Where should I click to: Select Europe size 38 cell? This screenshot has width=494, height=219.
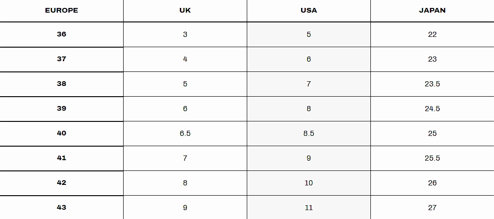[61, 84]
